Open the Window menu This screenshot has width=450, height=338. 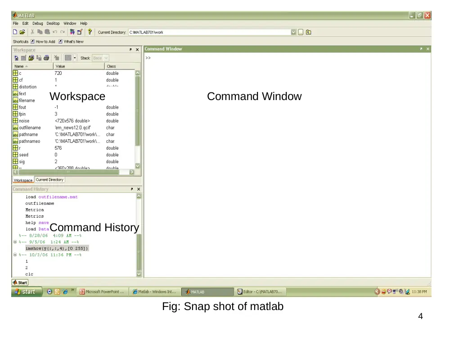[70, 23]
